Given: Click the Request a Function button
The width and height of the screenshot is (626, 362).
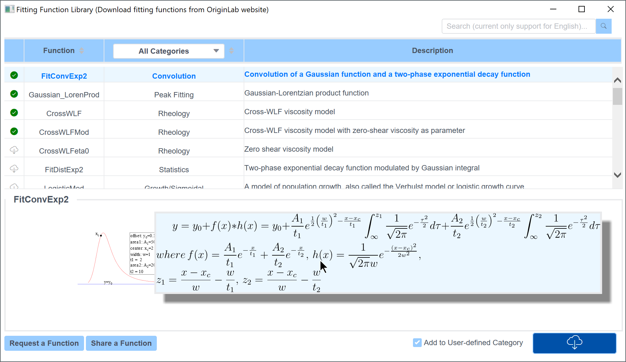Looking at the screenshot, I should pyautogui.click(x=44, y=343).
